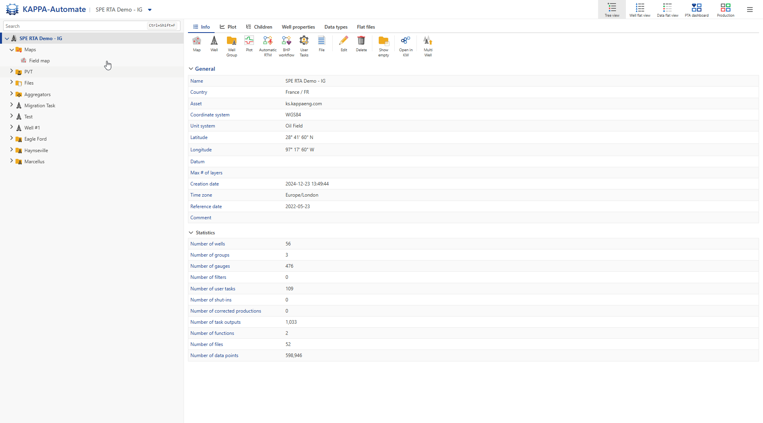763x423 pixels.
Task: Click the Reference date value 2022-05-23
Action: pyautogui.click(x=298, y=207)
